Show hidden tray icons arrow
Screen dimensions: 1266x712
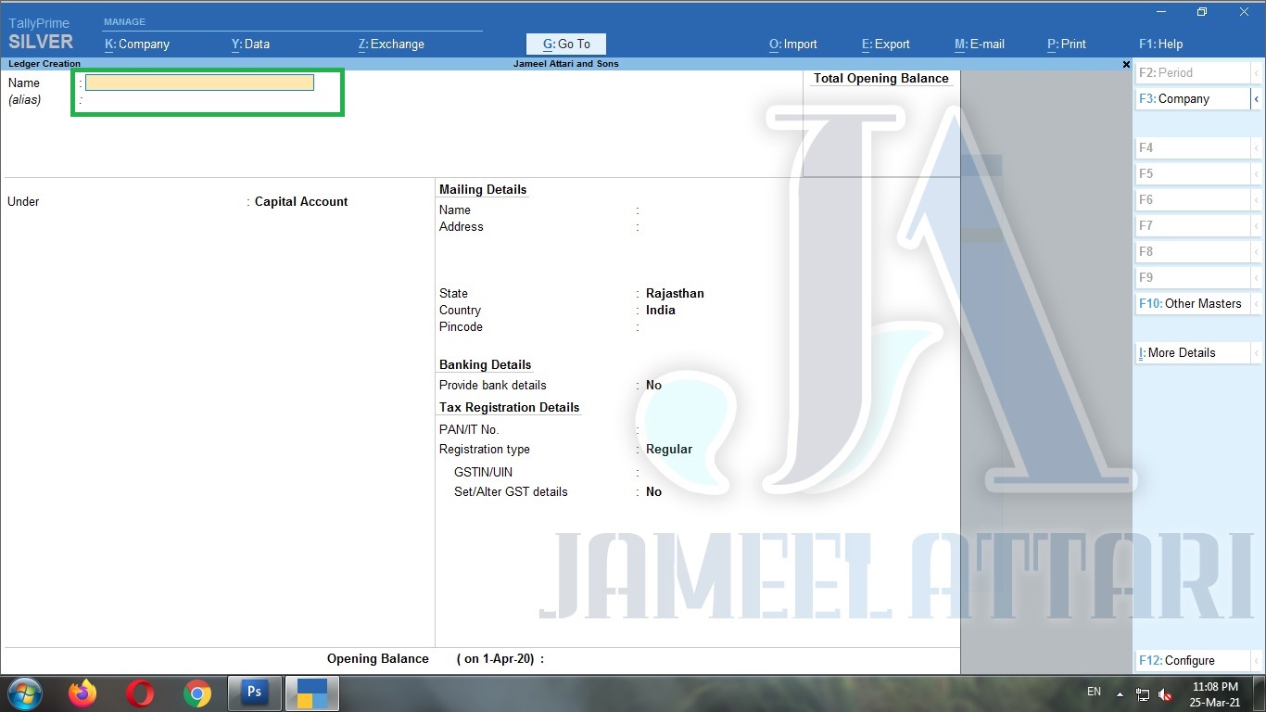point(1120,693)
